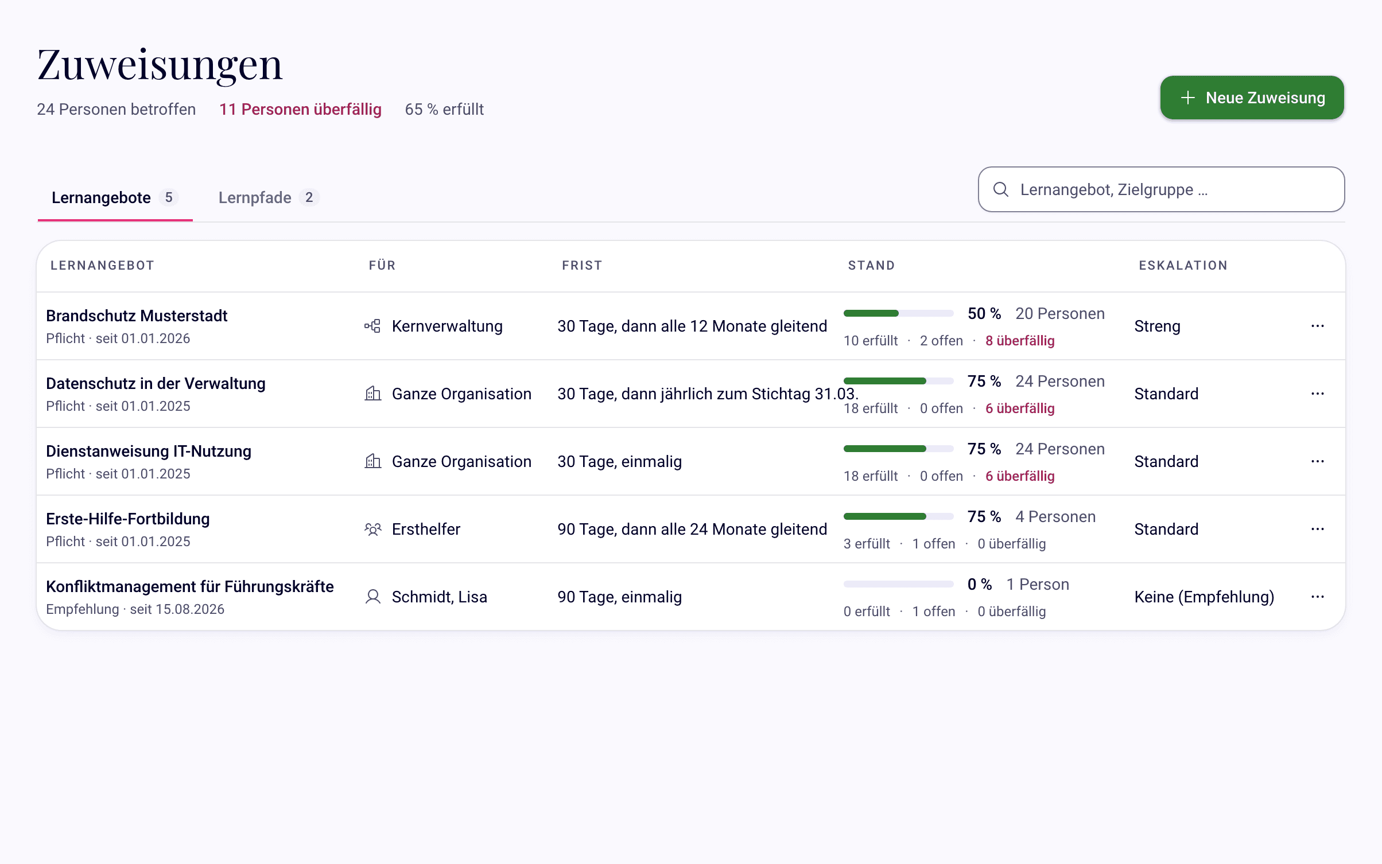Open the more menu for Brandschutz Musterstadt
1382x864 pixels.
pos(1317,326)
